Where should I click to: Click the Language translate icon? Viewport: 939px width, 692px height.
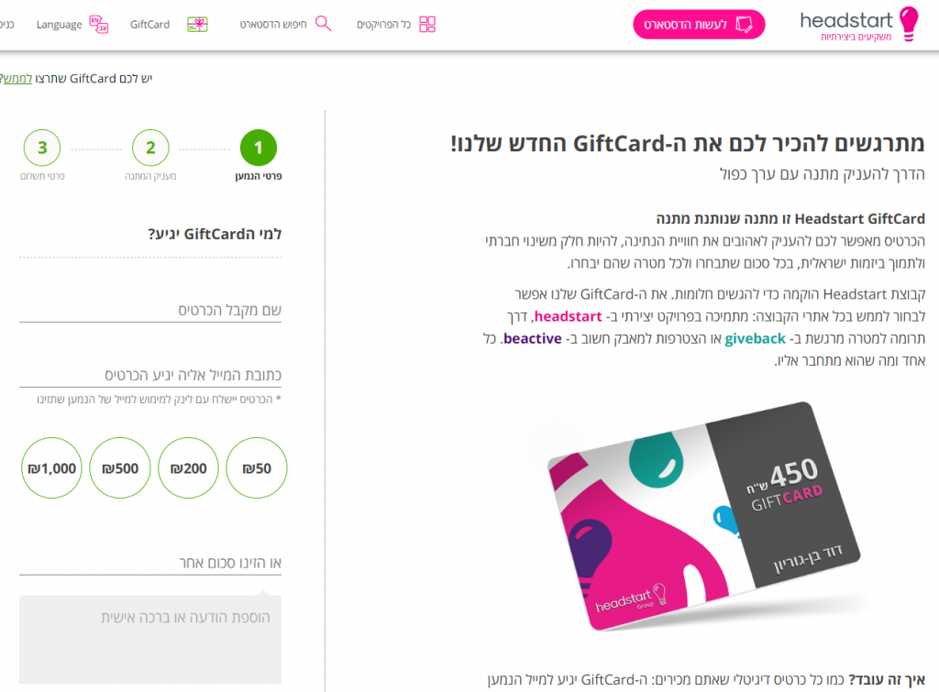(x=99, y=25)
